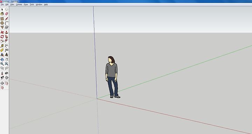
Task: Select the Move tool with red arrows
Action: 2,32
